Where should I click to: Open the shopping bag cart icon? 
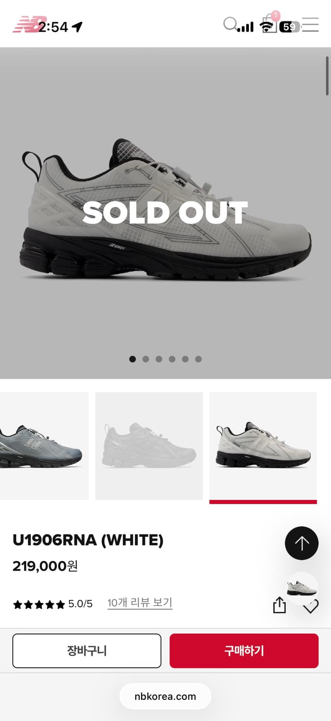coord(270,24)
